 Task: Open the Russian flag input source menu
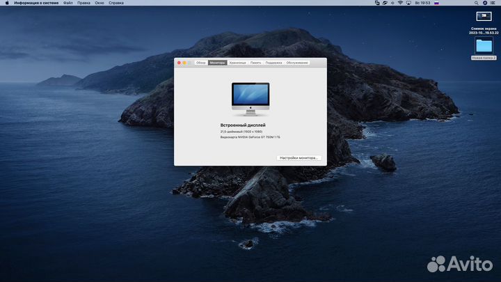coord(436,3)
